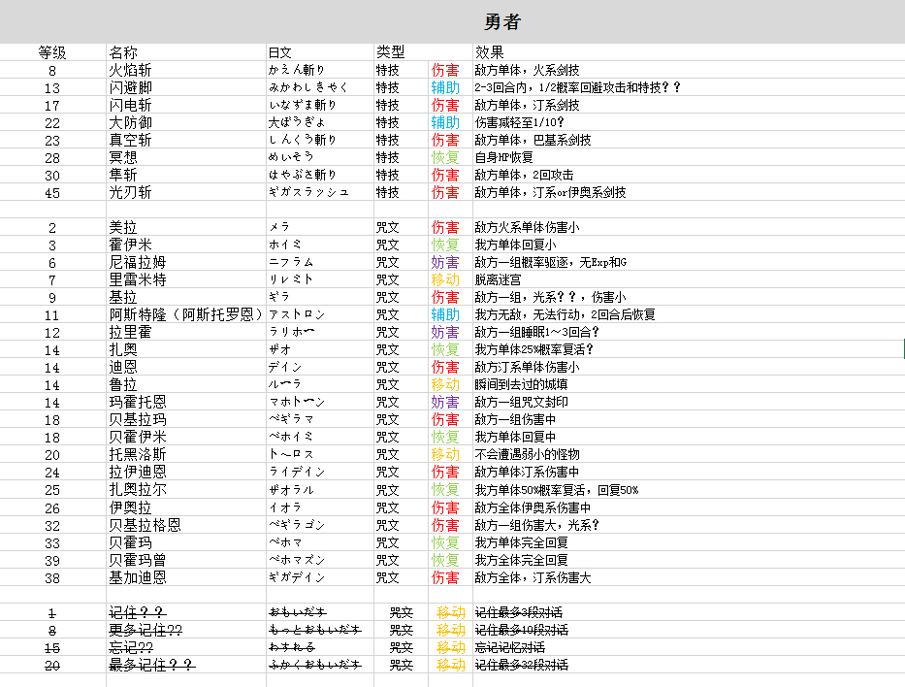Select the cell 贝基拉格恩
Screen dimensions: 905x687
pyautogui.click(x=145, y=525)
